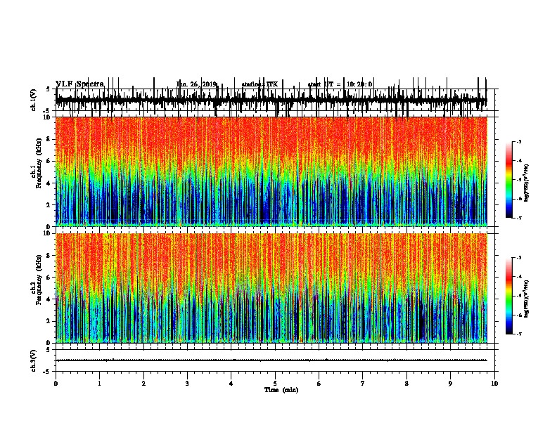
Task: Click inside the ch.2 spectrogram panel
Action: coord(271,288)
